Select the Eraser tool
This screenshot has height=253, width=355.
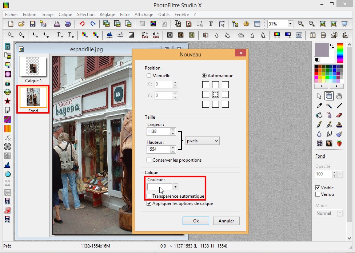tap(339, 115)
